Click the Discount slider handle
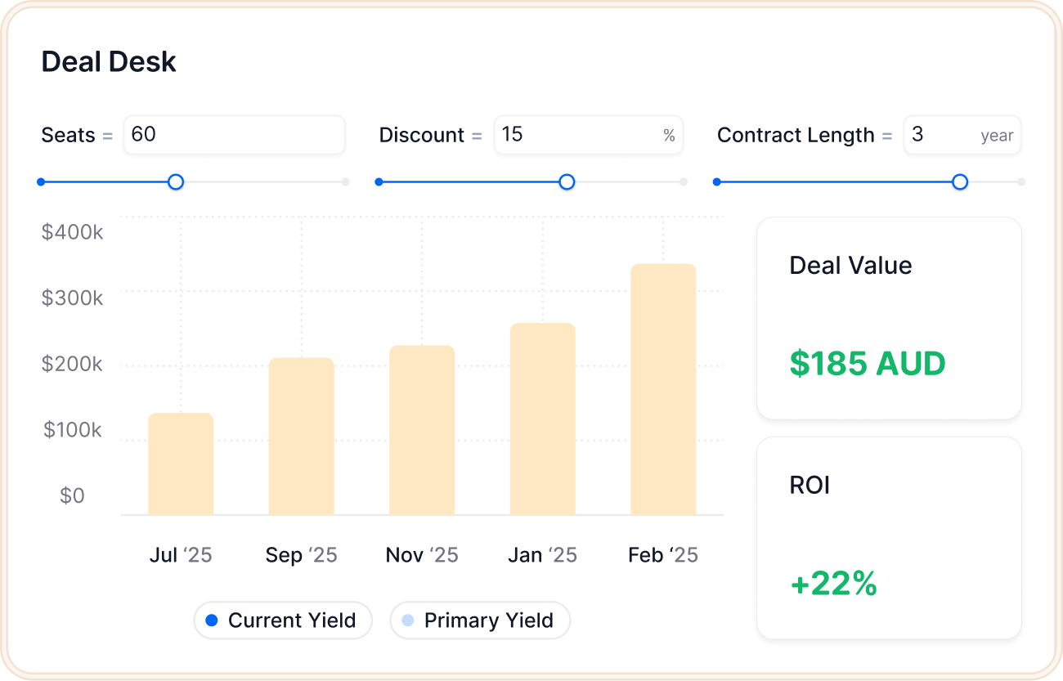 click(567, 181)
